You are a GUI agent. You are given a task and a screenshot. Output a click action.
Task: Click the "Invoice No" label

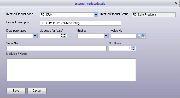115,31
